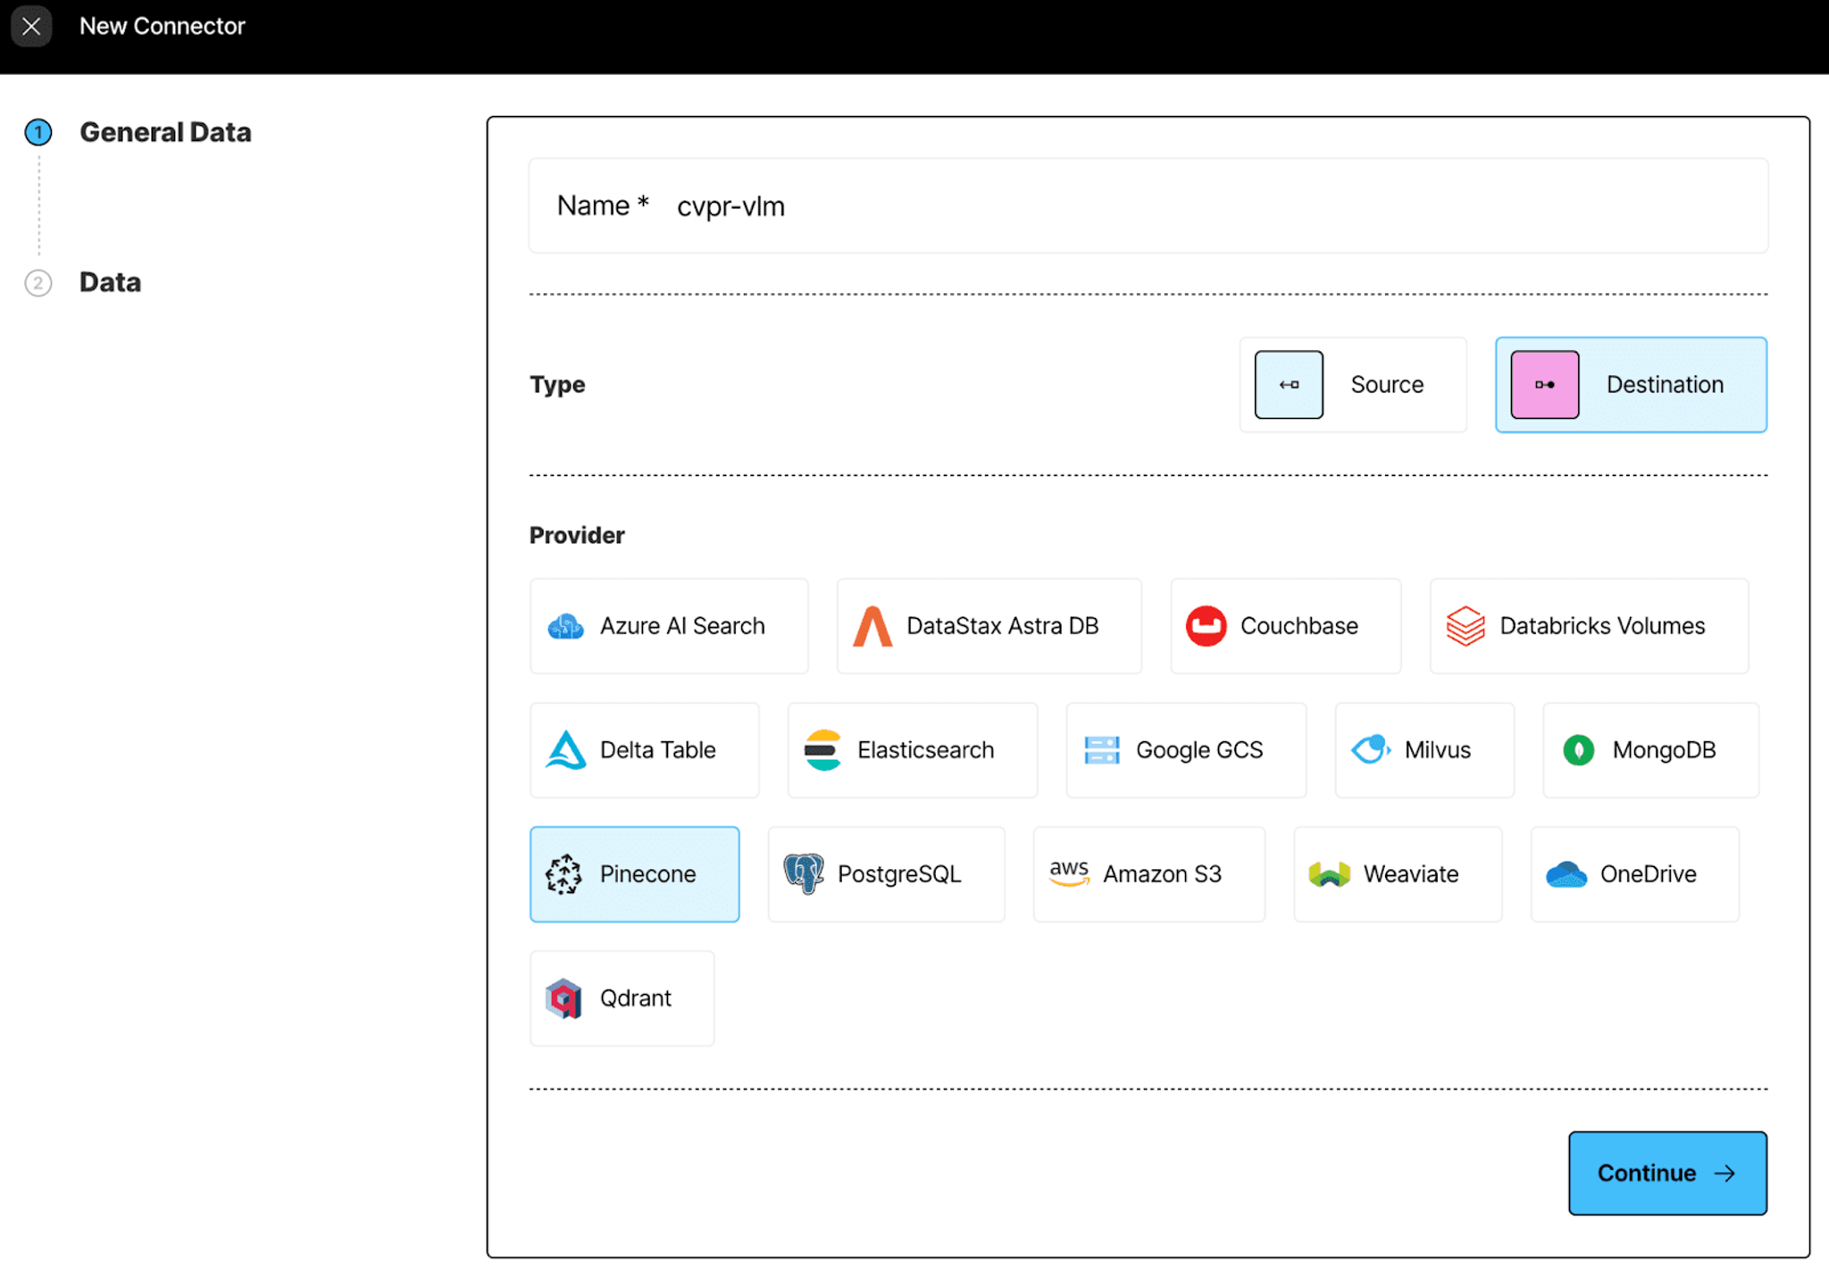Click the step 1 circle indicator
Image resolution: width=1829 pixels, height=1277 pixels.
(38, 133)
